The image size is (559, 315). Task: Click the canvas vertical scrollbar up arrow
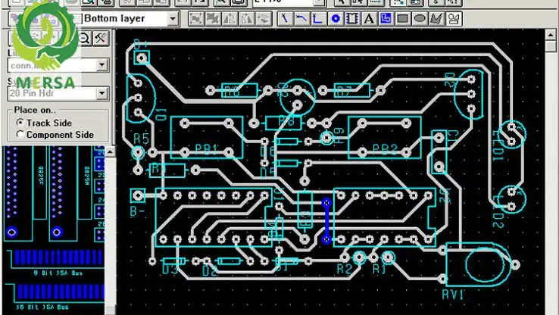(552, 34)
